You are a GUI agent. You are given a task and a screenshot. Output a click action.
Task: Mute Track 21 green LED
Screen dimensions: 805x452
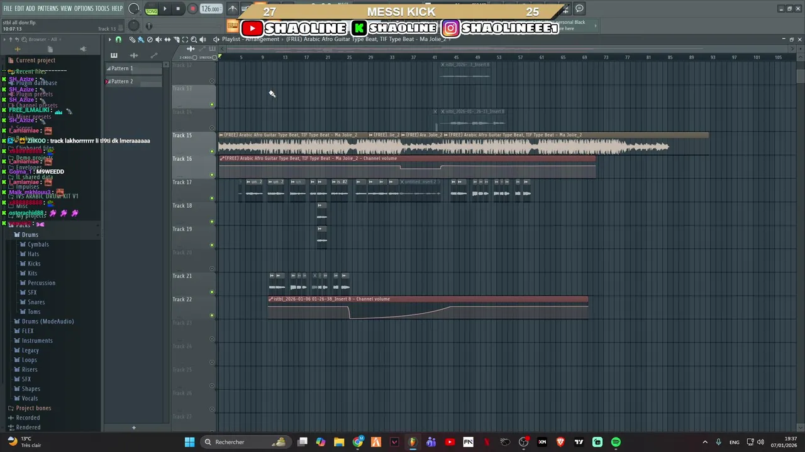[212, 292]
